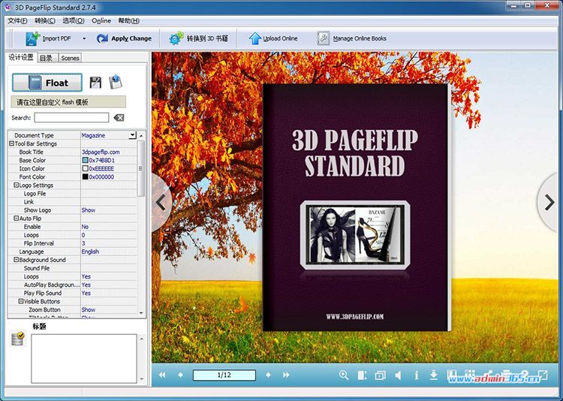563x401 pixels.
Task: Select the Book Title value 3dpageflip.com
Action: (101, 152)
